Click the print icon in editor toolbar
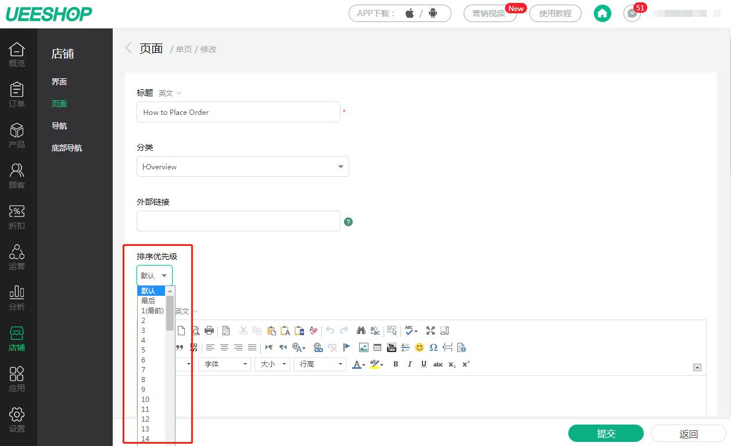This screenshot has height=446, width=731. coord(209,331)
